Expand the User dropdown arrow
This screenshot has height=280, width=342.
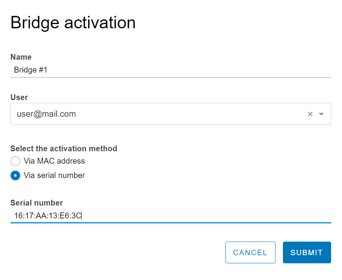[x=321, y=114]
